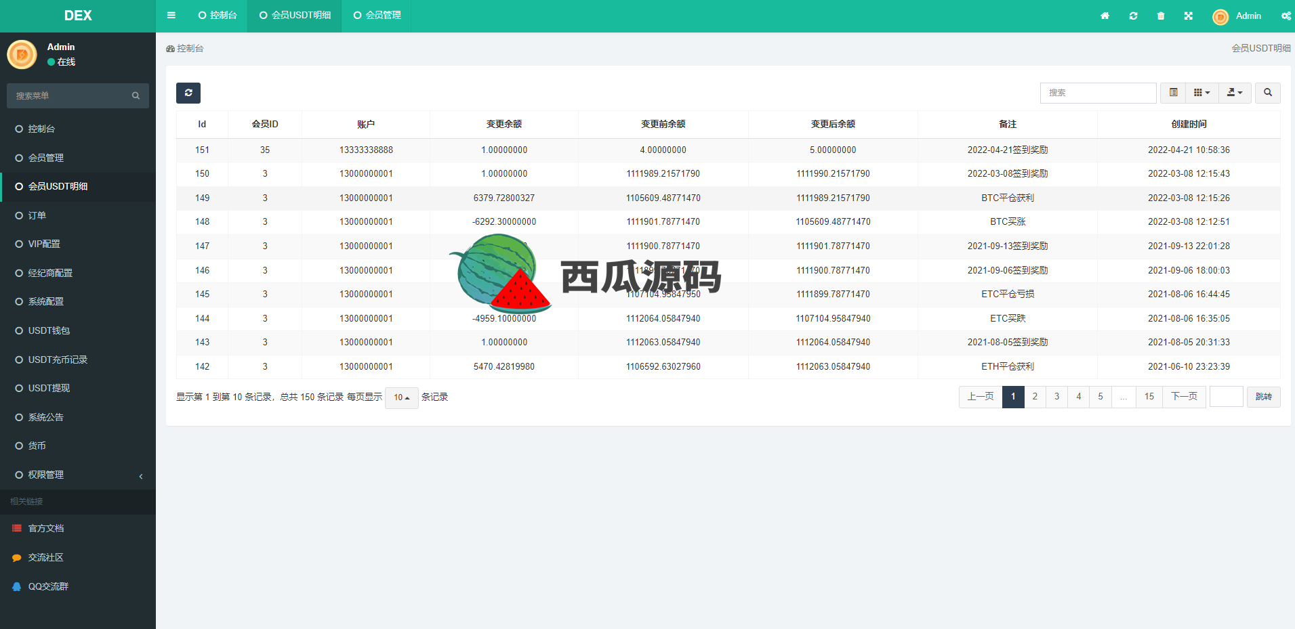
Task: Open 货币 in the sidebar
Action: click(x=78, y=446)
